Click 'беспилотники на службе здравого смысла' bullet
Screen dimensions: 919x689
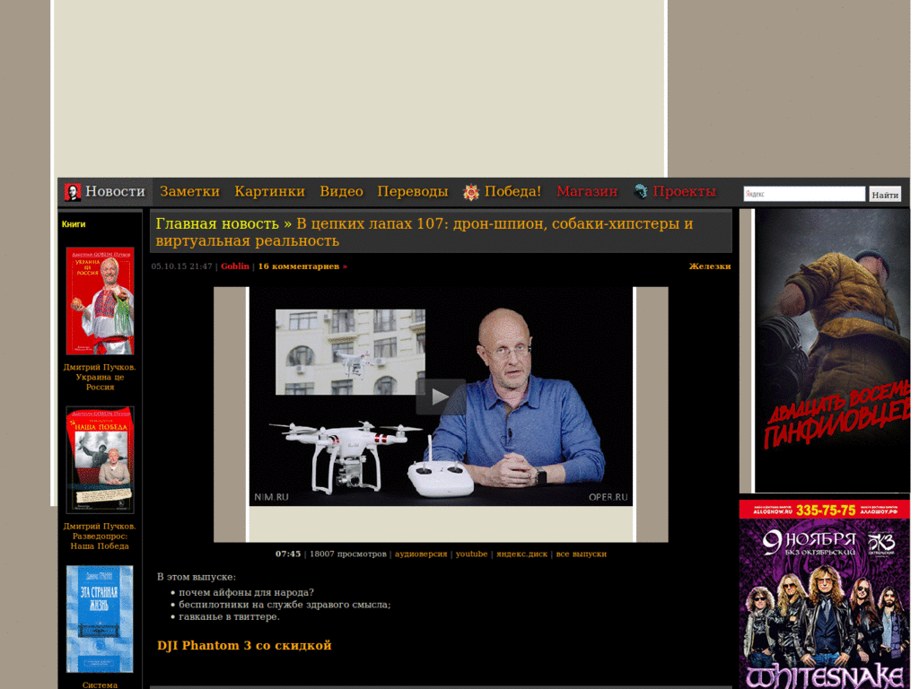pos(284,606)
